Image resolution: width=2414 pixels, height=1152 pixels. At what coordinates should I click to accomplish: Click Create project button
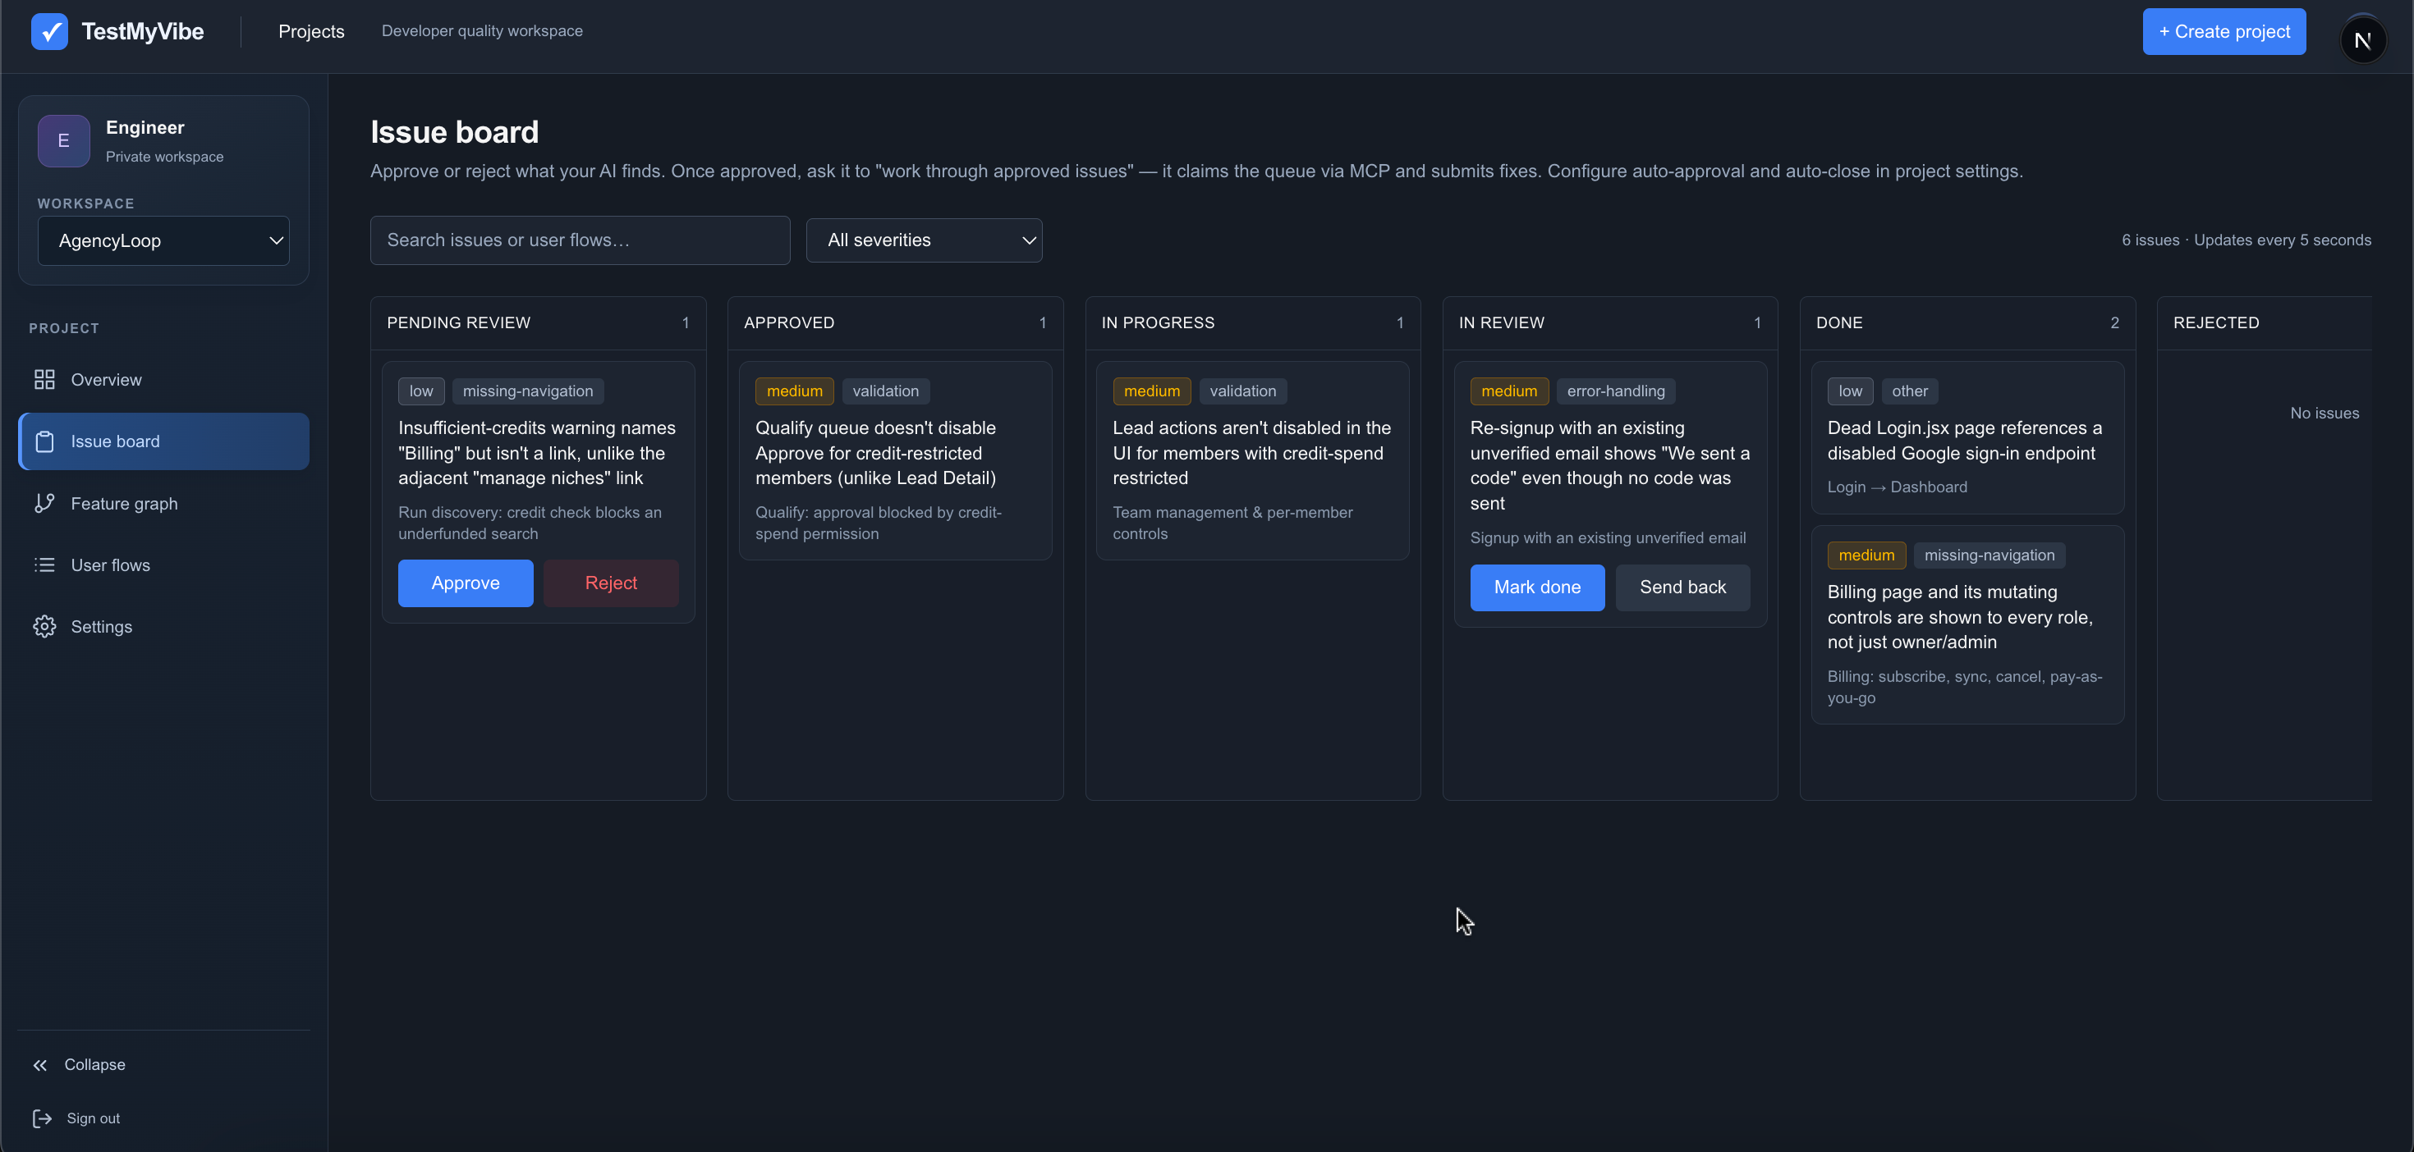(2223, 32)
